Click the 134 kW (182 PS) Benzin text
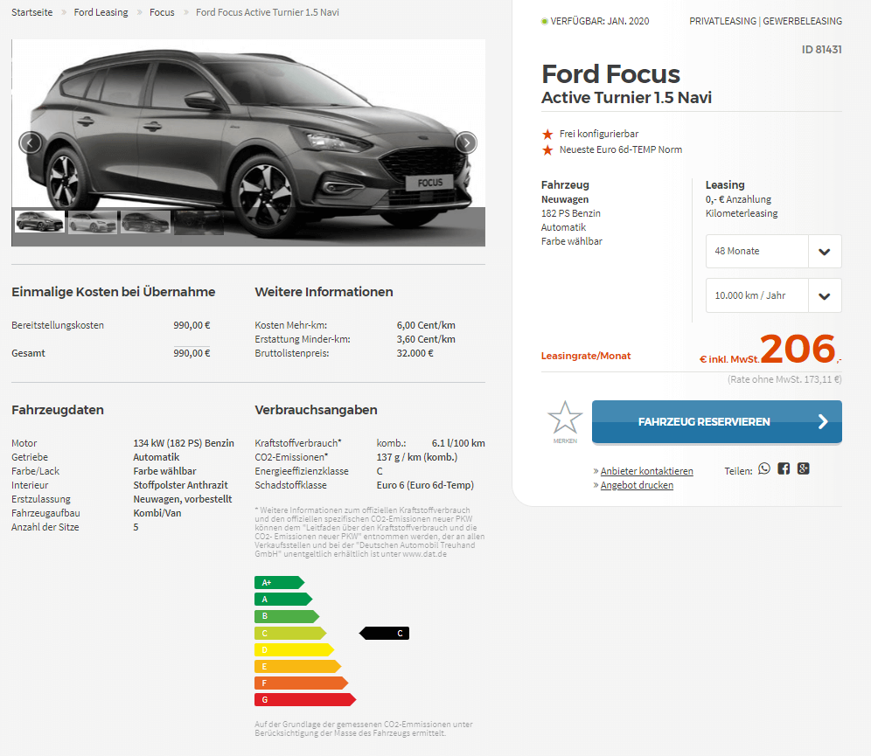Image resolution: width=871 pixels, height=756 pixels. [184, 443]
